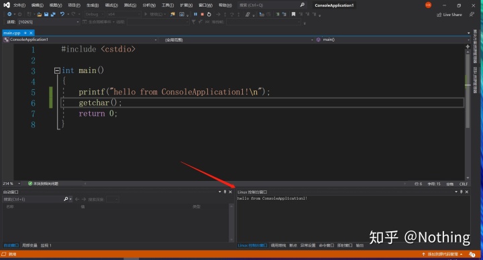This screenshot has width=483, height=260.
Task: Click the Save icon in the toolbar
Action: click(46, 14)
